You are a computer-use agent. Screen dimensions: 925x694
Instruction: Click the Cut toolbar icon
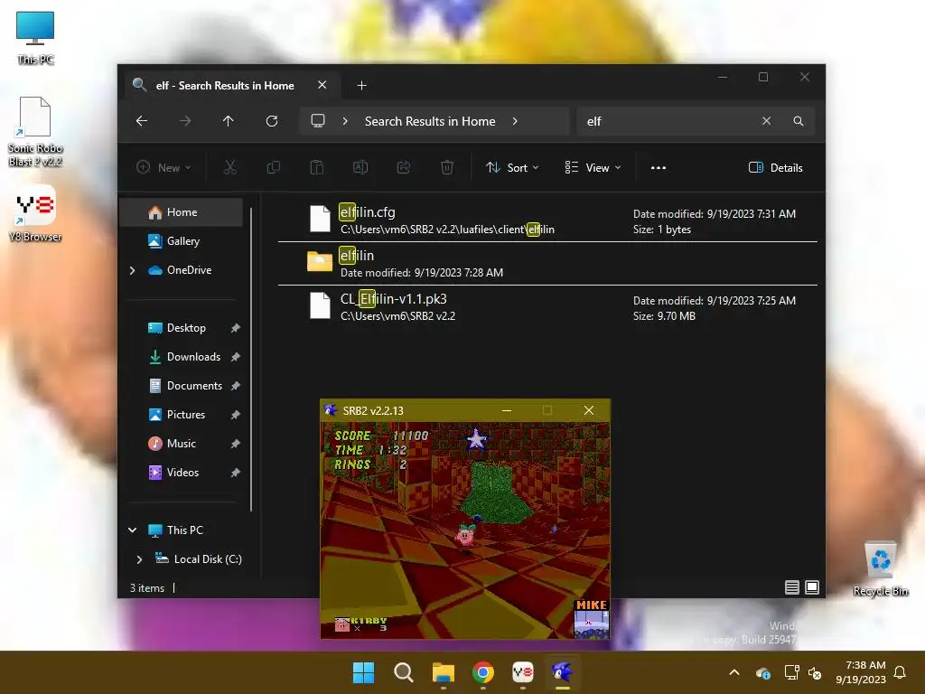[230, 167]
